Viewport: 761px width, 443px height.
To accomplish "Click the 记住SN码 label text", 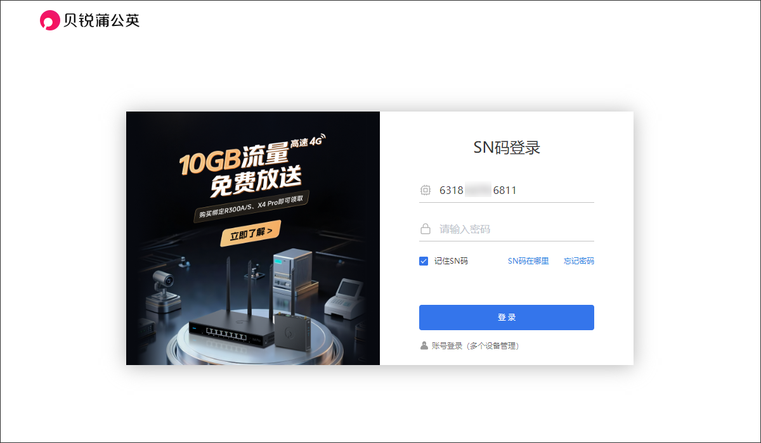I will (x=451, y=261).
